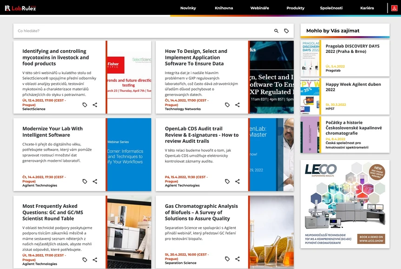Open 'OpenLab CDS Audit trail Review' title
Screen dimensions: 401x269
point(202,135)
